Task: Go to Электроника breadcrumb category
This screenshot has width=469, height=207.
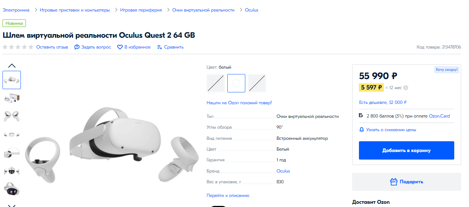Action: (16, 10)
